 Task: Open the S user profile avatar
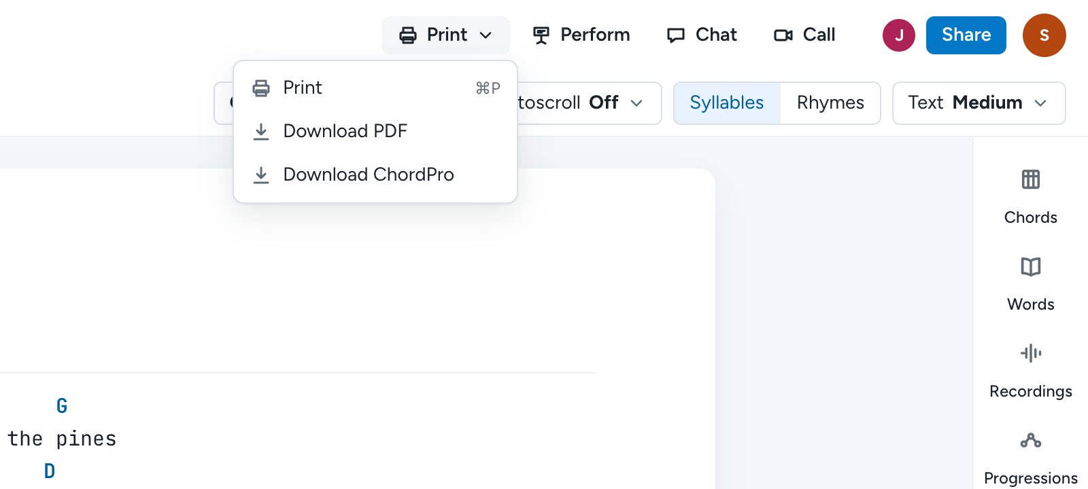[x=1044, y=35]
